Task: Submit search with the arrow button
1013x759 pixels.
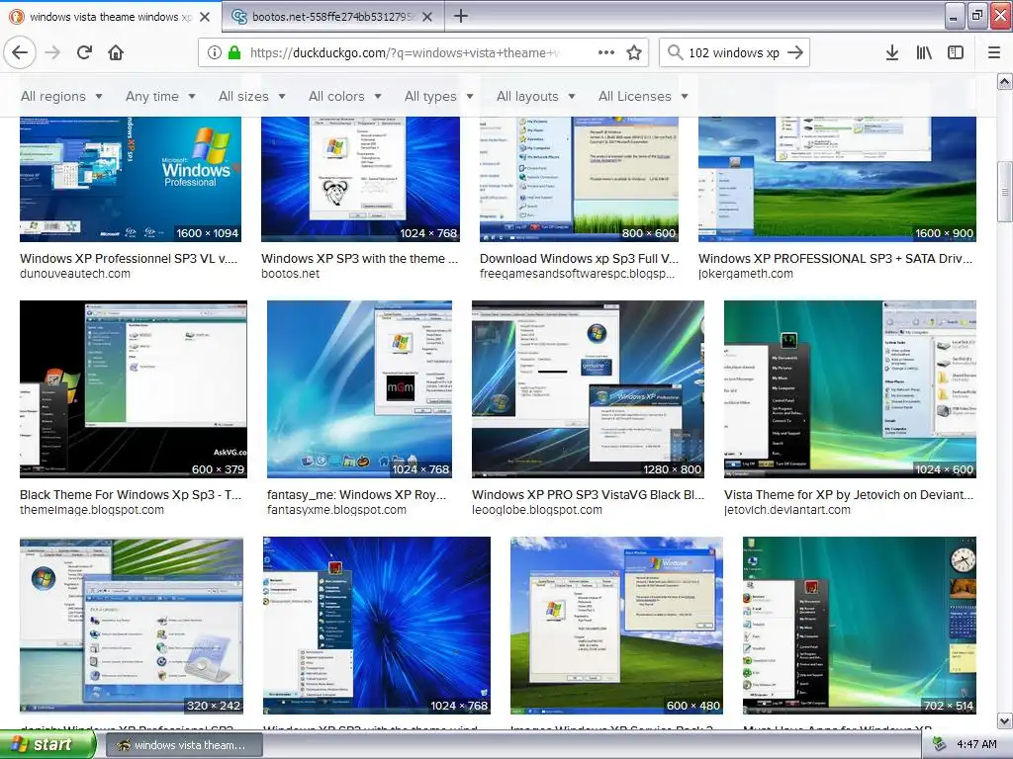Action: [x=796, y=52]
